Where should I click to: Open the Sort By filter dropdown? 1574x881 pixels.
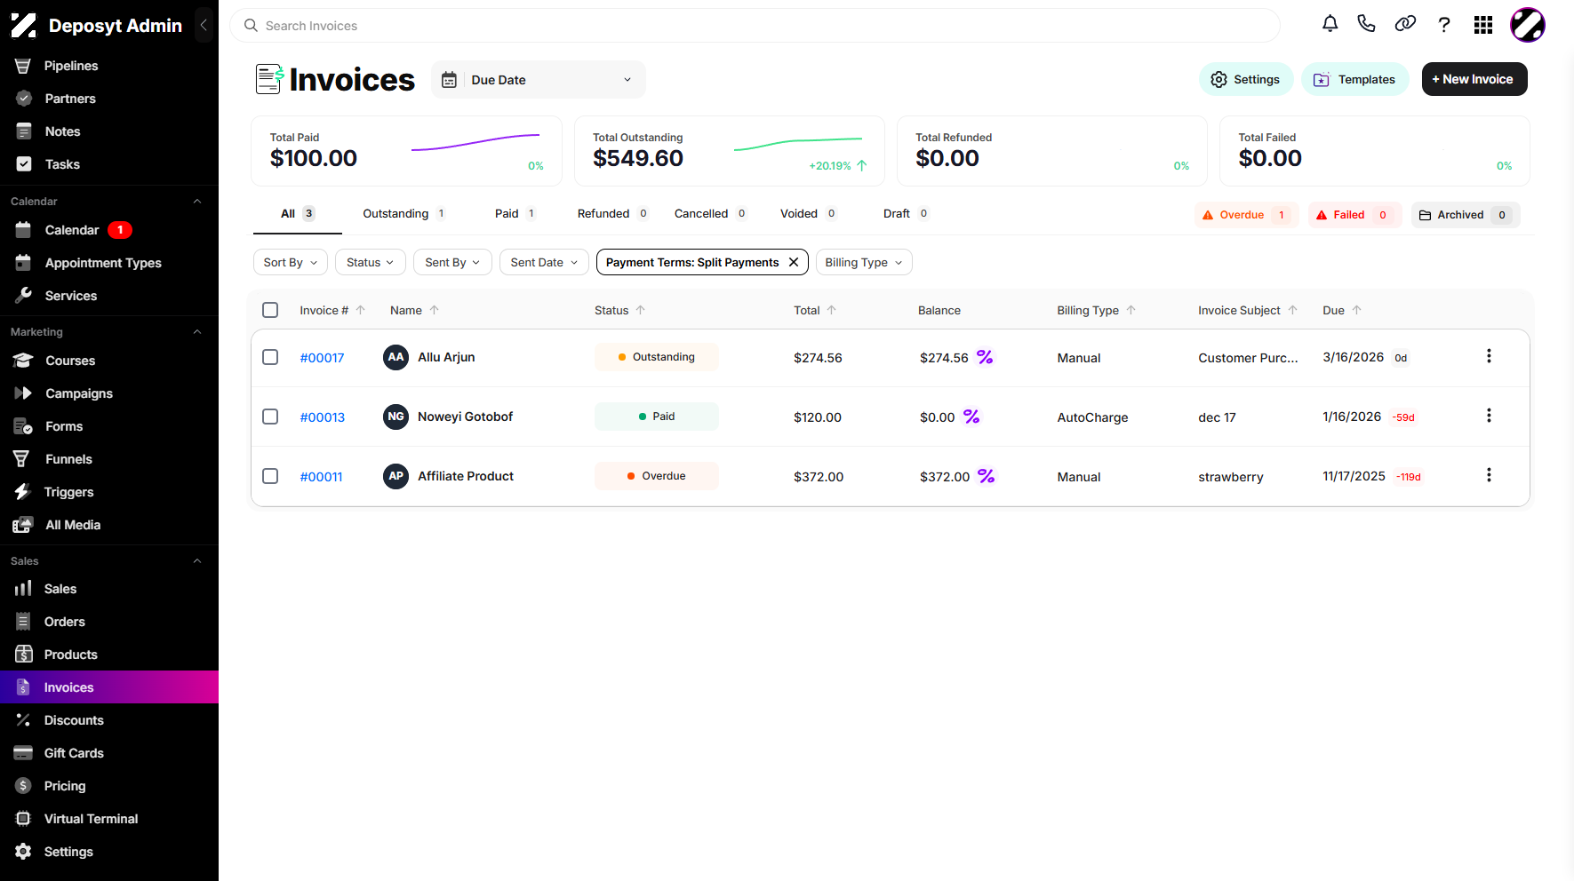[291, 262]
